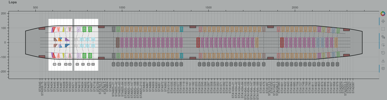
Task: Click row label box 1
Action: pos(55,64)
